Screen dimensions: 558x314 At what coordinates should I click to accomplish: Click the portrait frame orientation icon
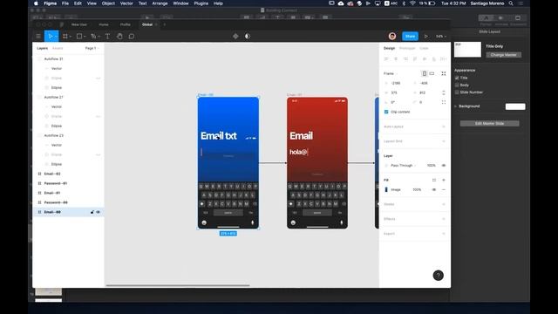coord(425,73)
